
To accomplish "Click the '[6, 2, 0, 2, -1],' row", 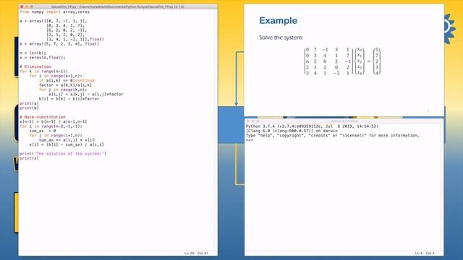I will [x=67, y=30].
